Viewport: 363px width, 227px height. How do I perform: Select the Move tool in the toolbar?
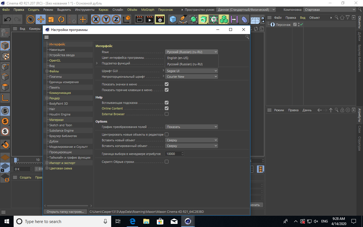pos(41,20)
